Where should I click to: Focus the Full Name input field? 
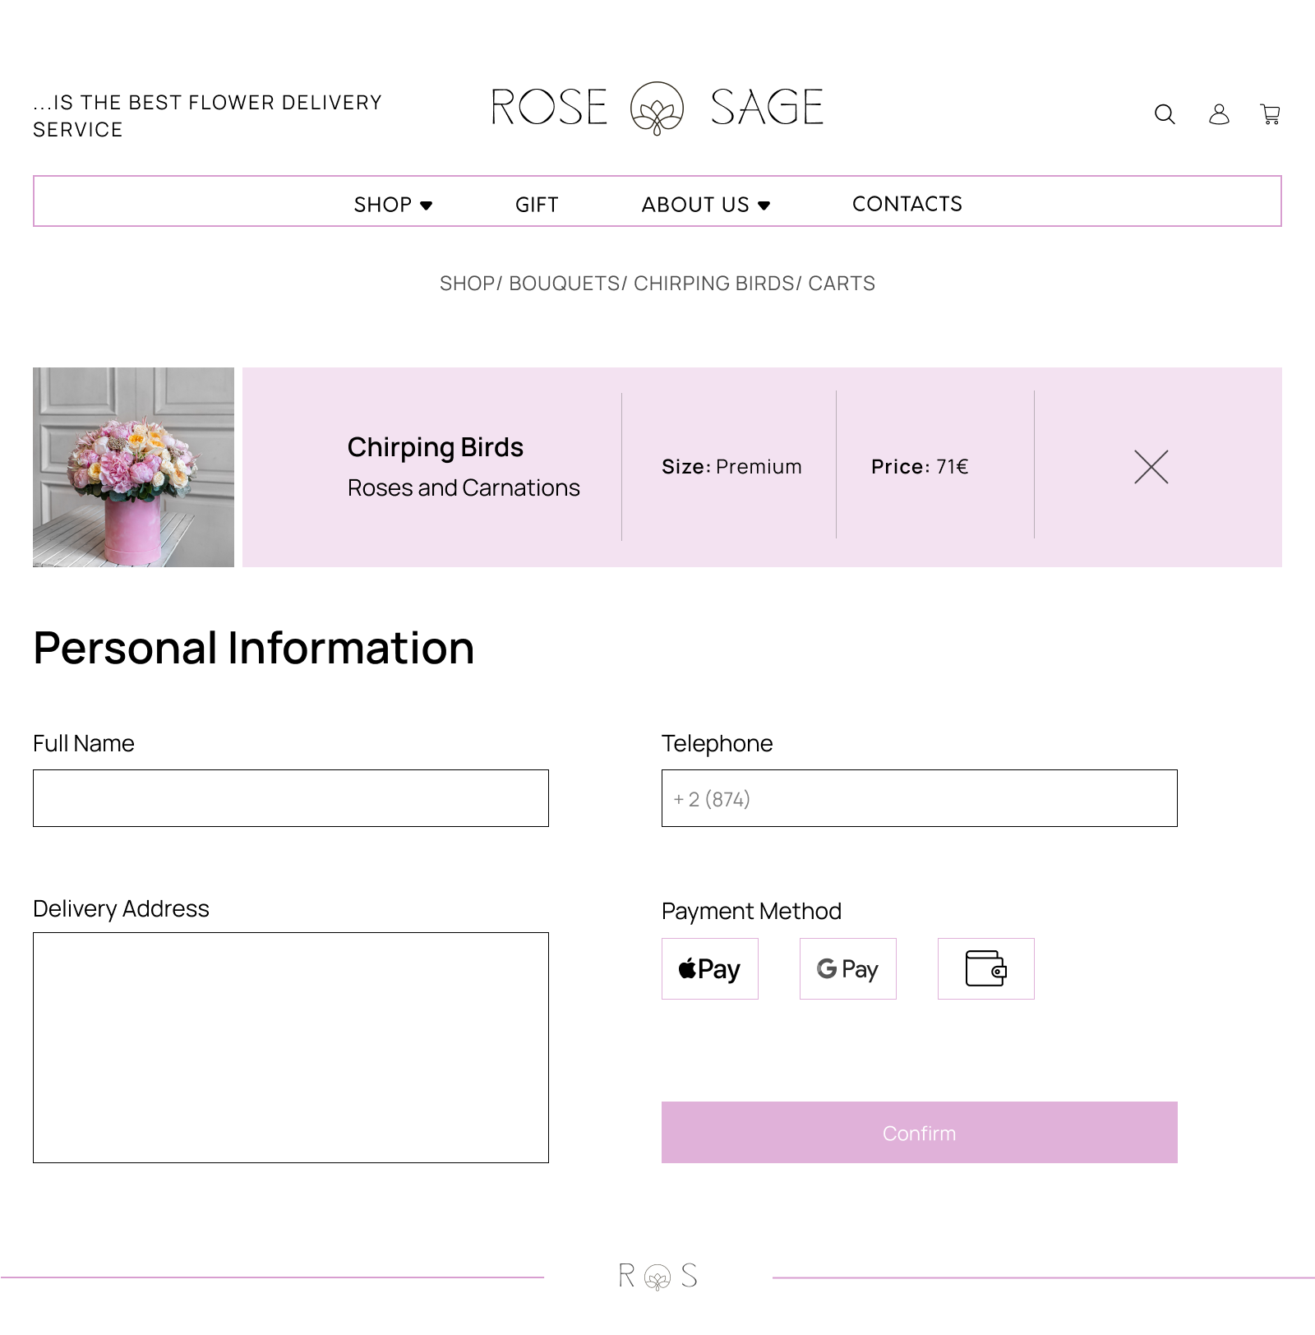[291, 798]
